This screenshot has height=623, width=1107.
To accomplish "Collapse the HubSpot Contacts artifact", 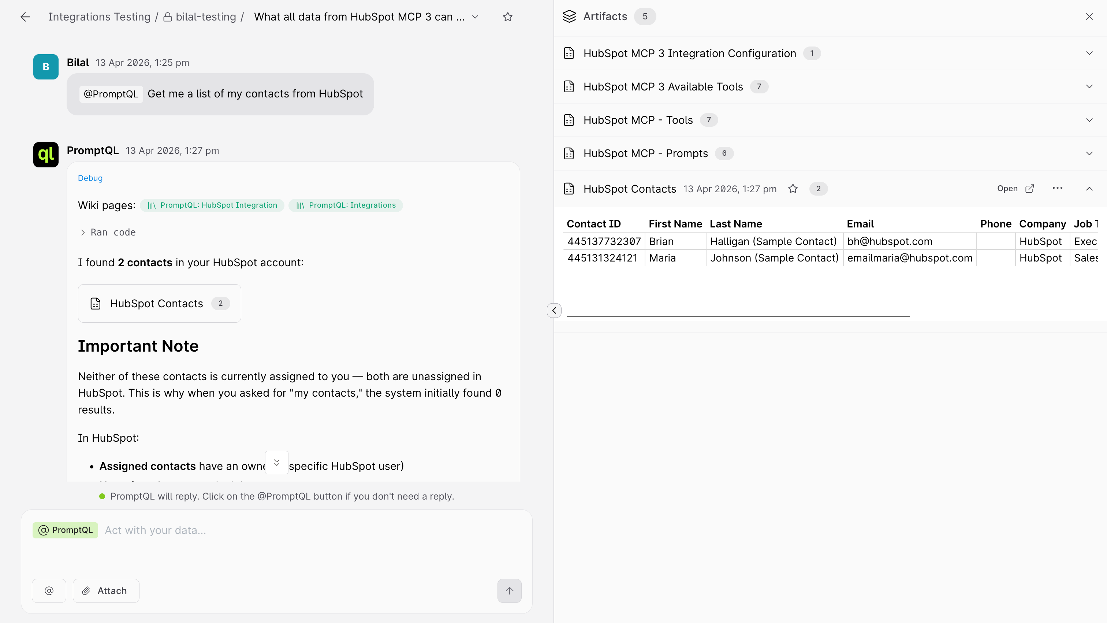I will click(1089, 189).
